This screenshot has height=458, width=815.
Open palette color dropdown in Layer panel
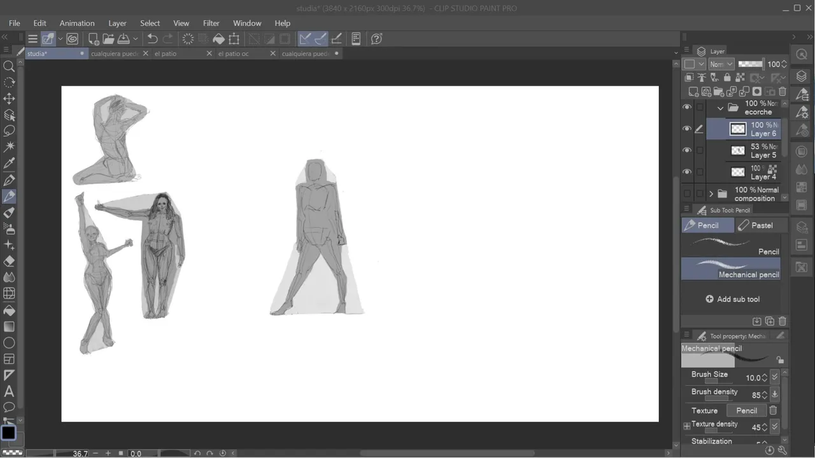[694, 64]
